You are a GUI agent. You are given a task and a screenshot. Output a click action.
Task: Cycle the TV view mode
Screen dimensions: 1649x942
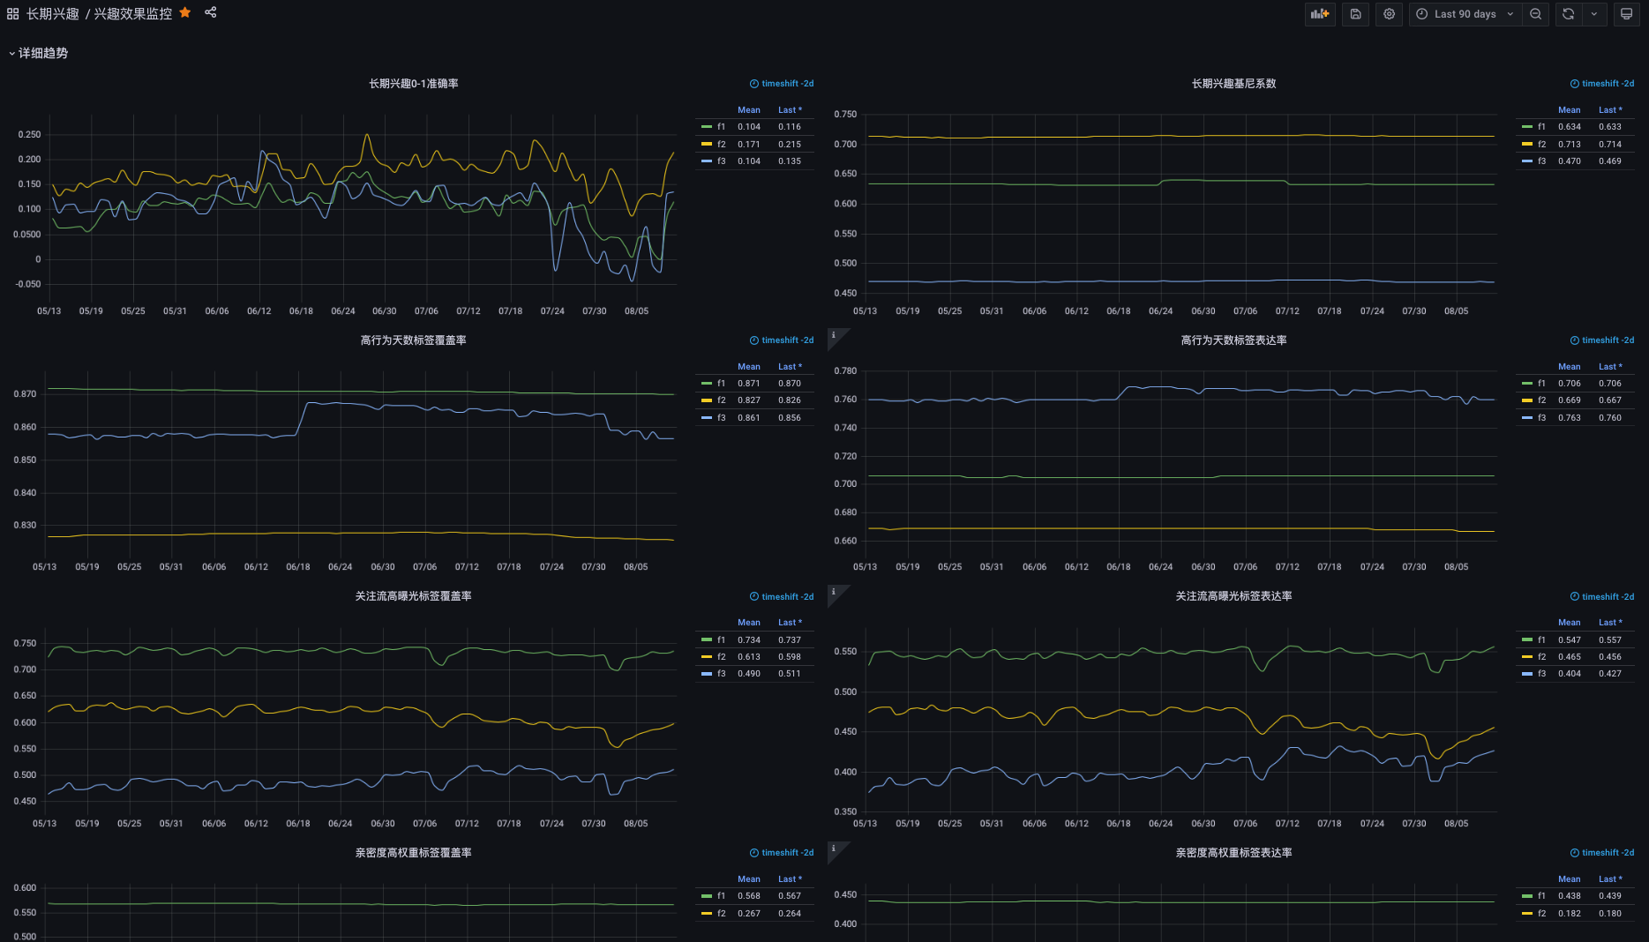[x=1626, y=14]
